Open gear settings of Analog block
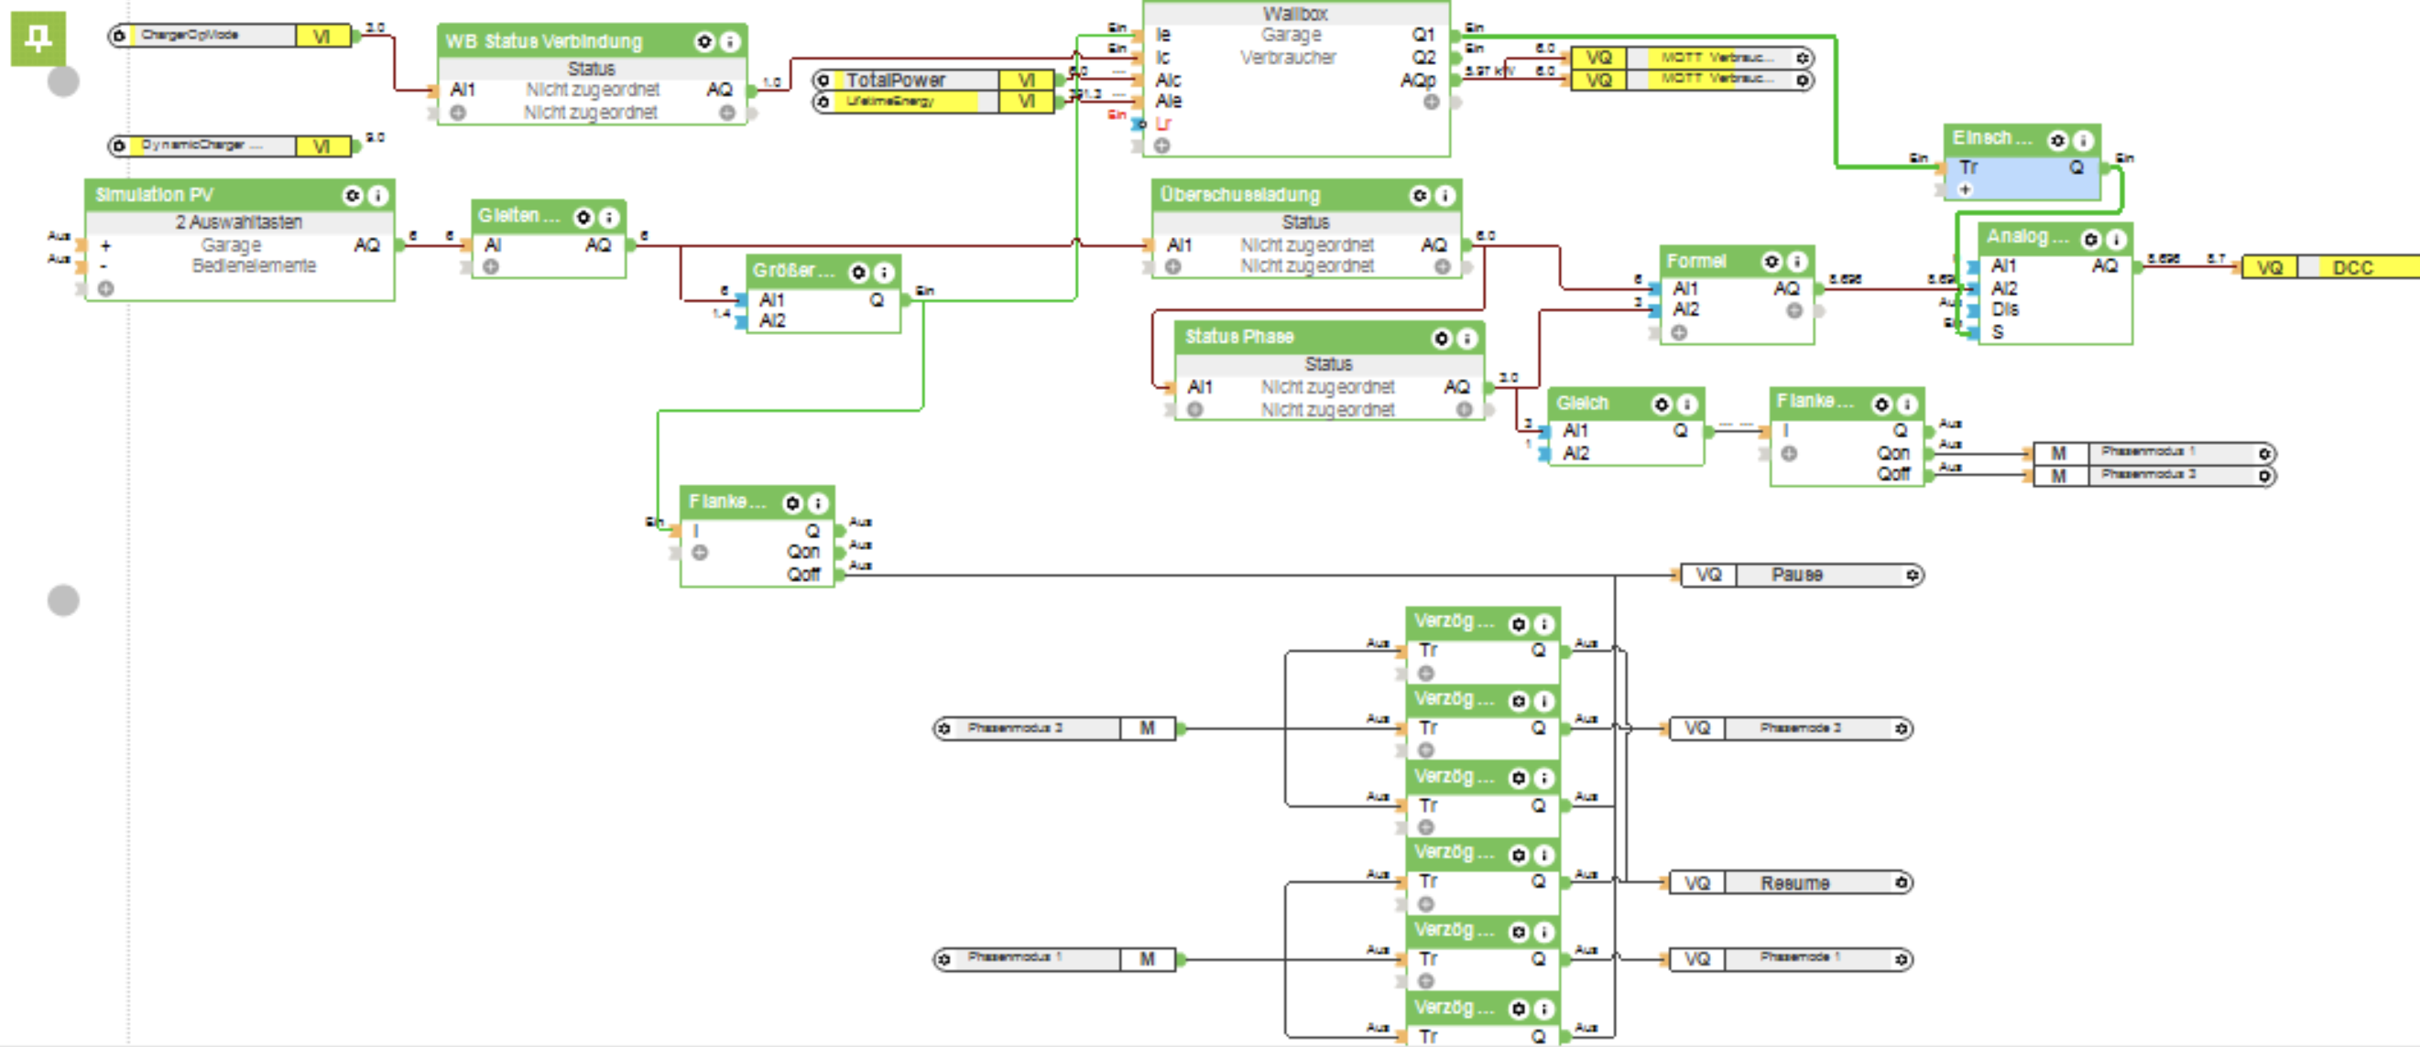Viewport: 2420px width, 1047px height. (x=2090, y=240)
